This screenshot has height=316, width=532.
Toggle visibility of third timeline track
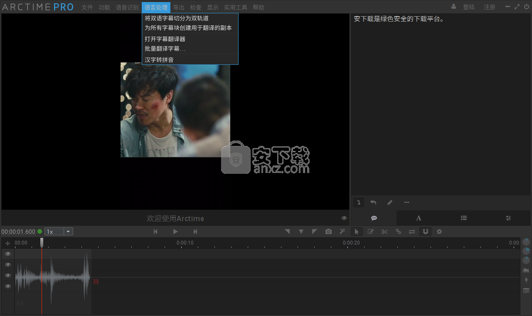[x=7, y=275]
